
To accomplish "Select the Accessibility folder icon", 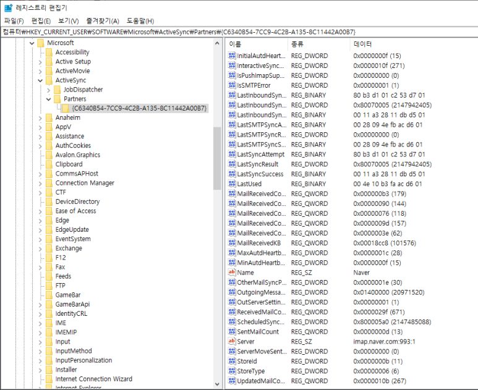I will [x=49, y=53].
